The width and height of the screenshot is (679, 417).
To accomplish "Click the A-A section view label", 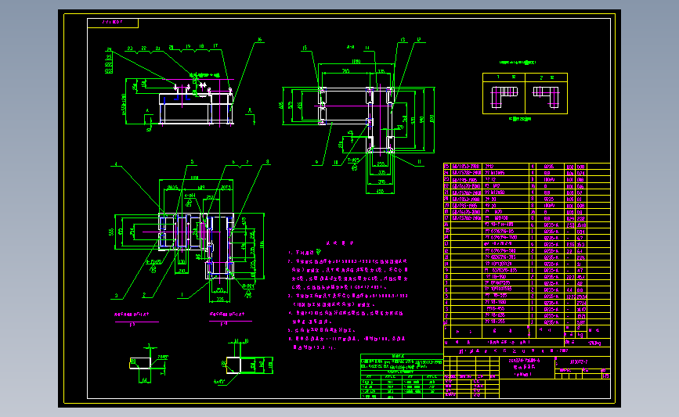I will [350, 47].
